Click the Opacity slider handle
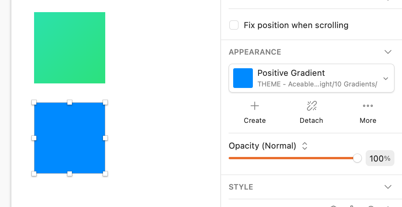The width and height of the screenshot is (402, 207). [x=357, y=158]
